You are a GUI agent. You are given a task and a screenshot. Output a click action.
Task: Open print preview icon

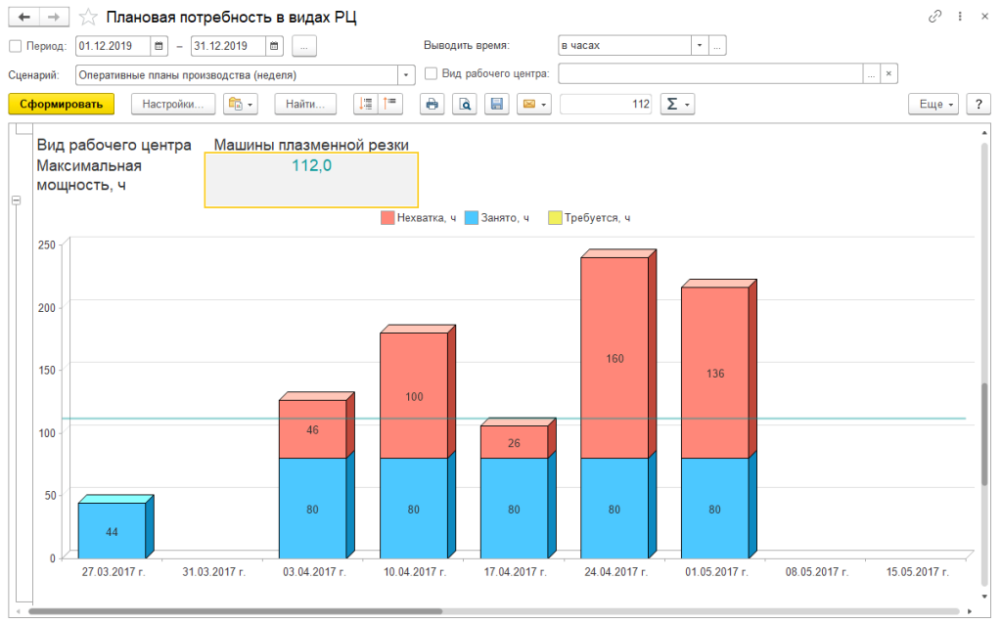click(x=465, y=104)
